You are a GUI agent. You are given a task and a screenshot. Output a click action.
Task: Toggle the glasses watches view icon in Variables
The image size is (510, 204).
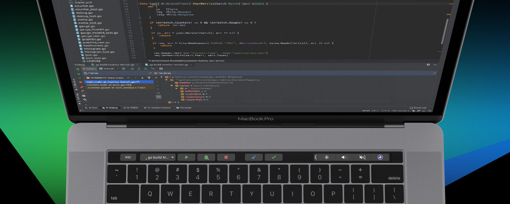point(159,97)
